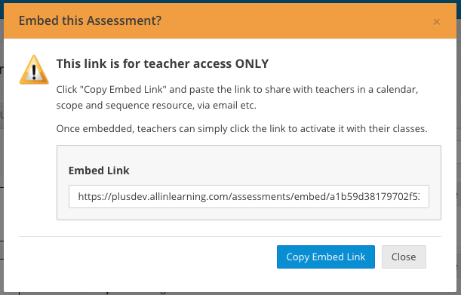Viewport: 461px width, 295px height.
Task: Click the dimmed page strip below the dialog
Action: [x=231, y=293]
